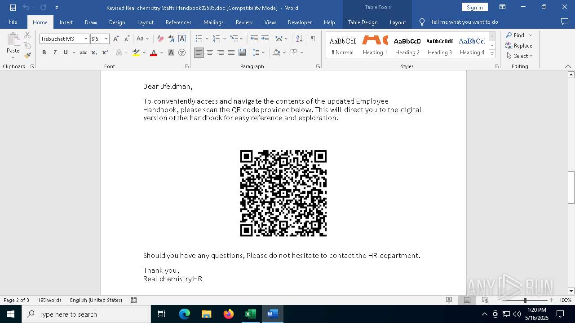The width and height of the screenshot is (575, 323).
Task: Increase font size with the grow icon
Action: pyautogui.click(x=116, y=39)
